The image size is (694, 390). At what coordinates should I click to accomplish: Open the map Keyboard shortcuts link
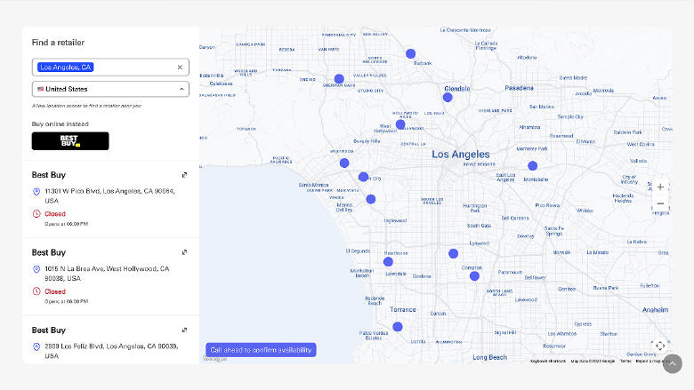548,361
